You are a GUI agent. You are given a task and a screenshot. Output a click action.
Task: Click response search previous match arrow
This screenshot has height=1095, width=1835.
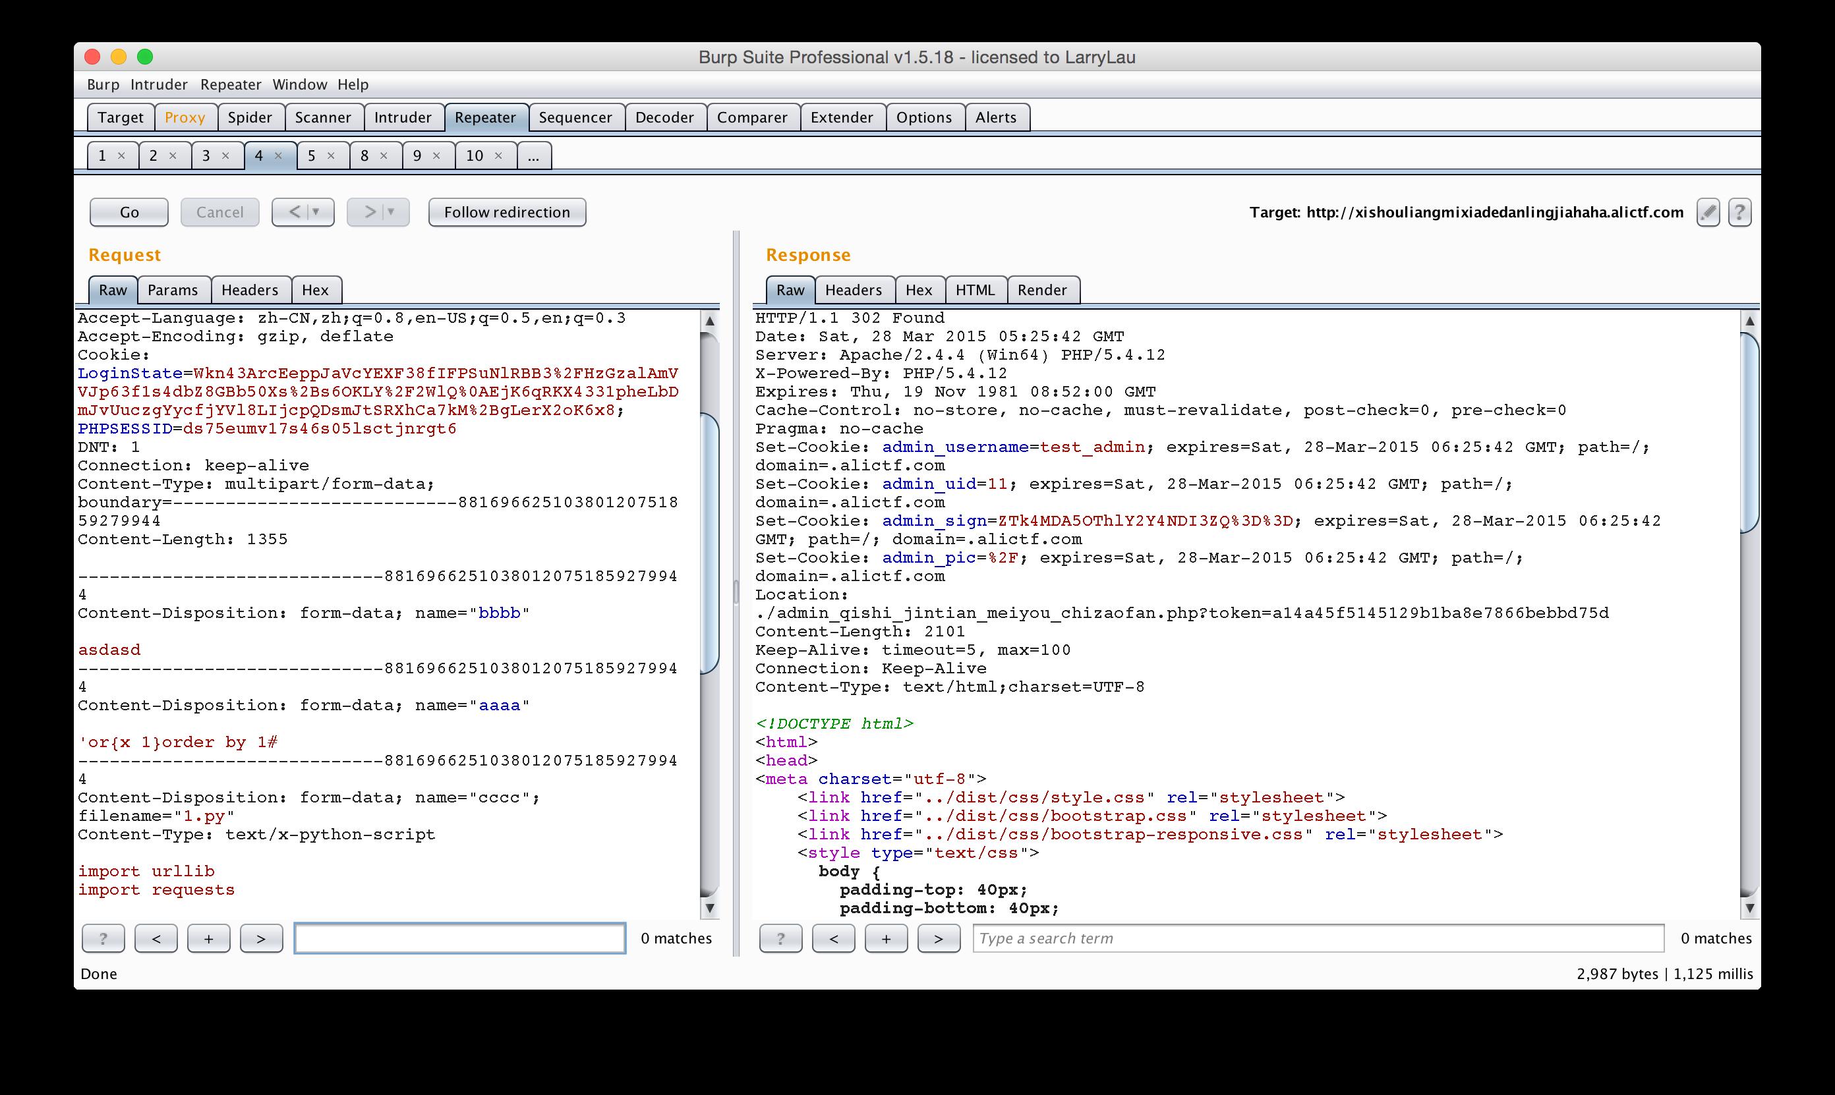tap(833, 939)
